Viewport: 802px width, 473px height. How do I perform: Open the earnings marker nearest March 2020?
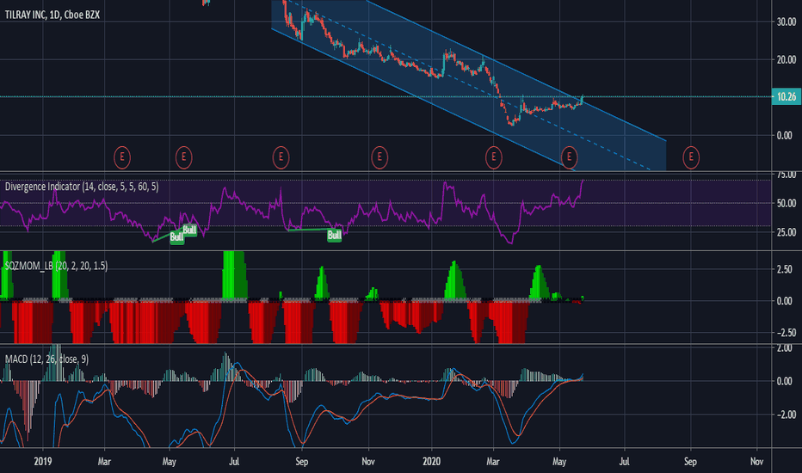494,157
